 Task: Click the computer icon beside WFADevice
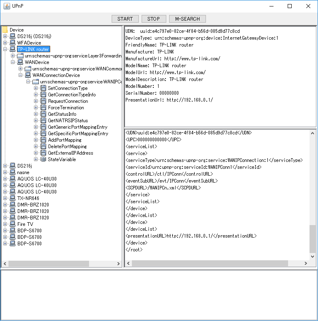pyautogui.click(x=13, y=43)
